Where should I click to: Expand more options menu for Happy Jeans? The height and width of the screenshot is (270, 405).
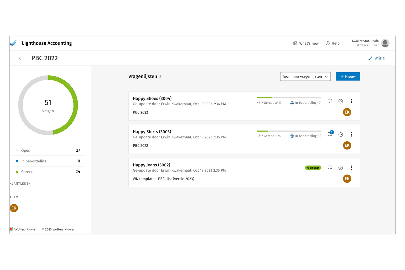(x=351, y=168)
